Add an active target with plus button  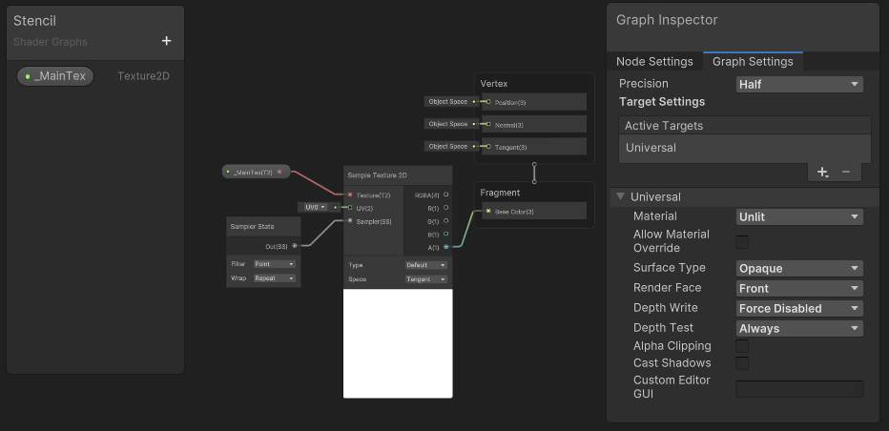tap(822, 172)
